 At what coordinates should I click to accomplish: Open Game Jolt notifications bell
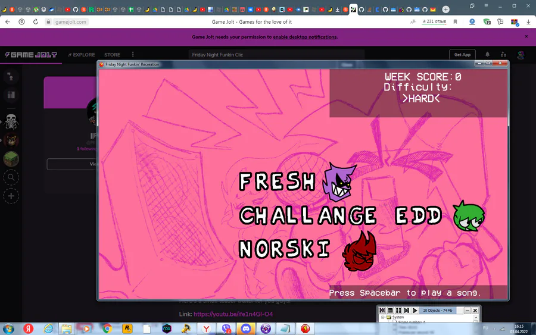[x=487, y=54]
